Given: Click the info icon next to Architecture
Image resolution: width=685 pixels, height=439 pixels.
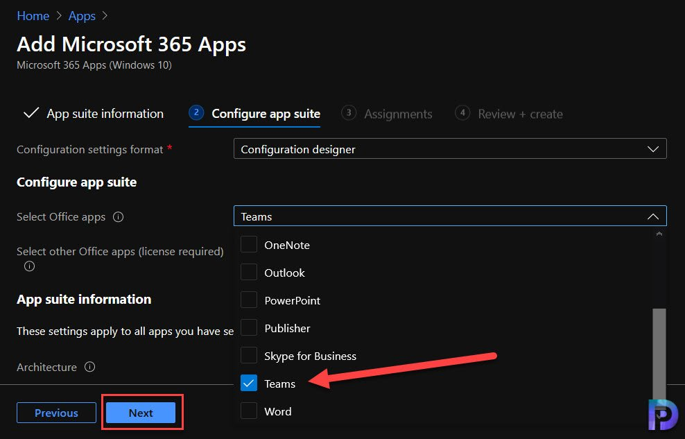Looking at the screenshot, I should click(x=89, y=367).
